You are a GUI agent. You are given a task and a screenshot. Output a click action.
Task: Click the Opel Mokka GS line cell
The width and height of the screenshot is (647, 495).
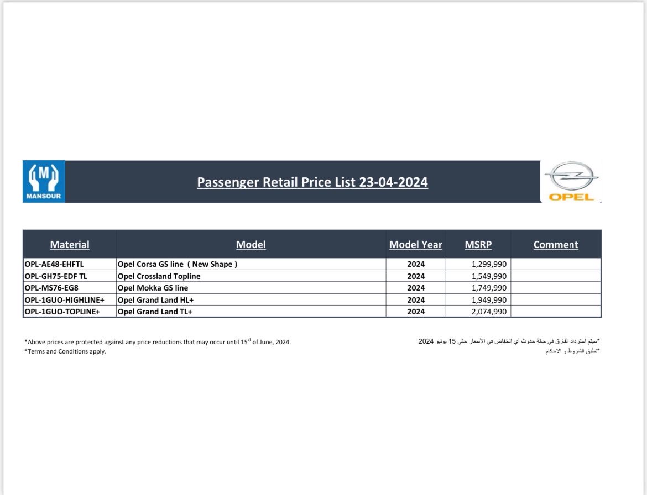[153, 288]
